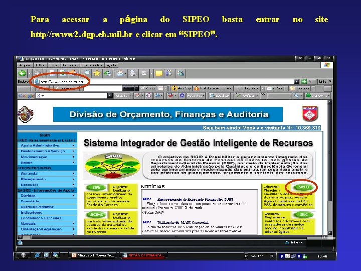Open the Exercício Anterior sidebar link
Viewport: 361px width, 271px height.
coord(37,207)
